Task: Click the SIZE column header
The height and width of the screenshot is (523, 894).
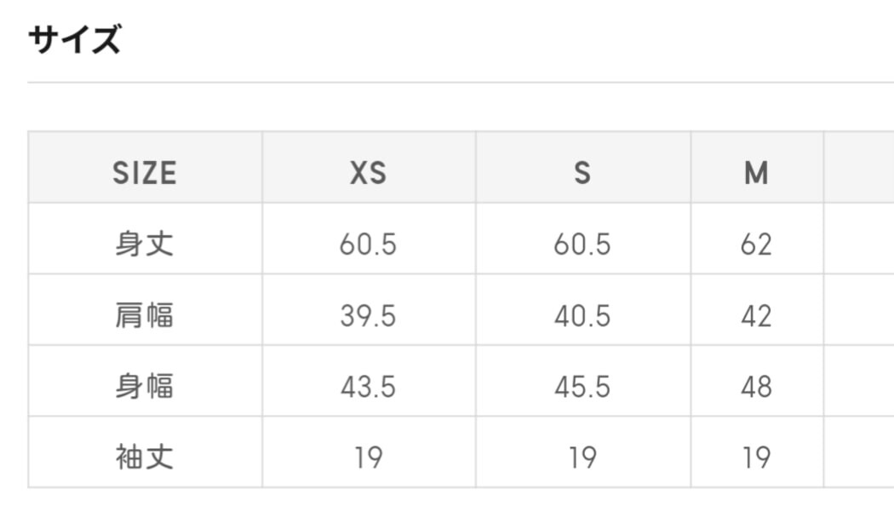Action: click(x=145, y=173)
